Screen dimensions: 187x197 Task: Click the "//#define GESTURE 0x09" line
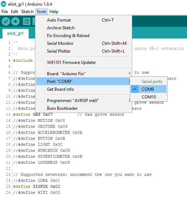[x=40, y=126]
